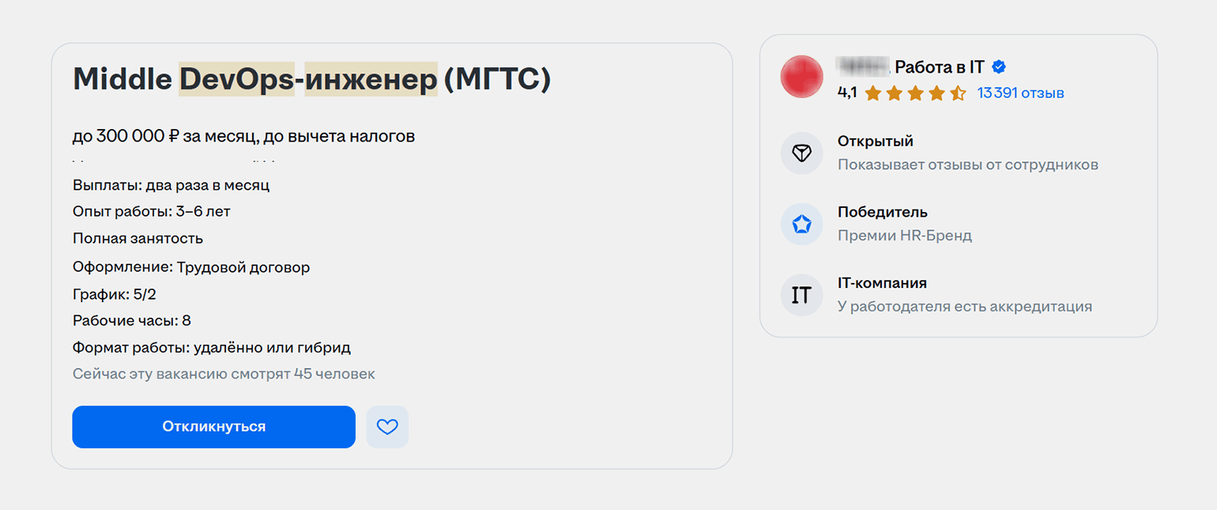This screenshot has height=510, width=1217.
Task: Add vacancy to favorites with heart icon
Action: click(387, 427)
